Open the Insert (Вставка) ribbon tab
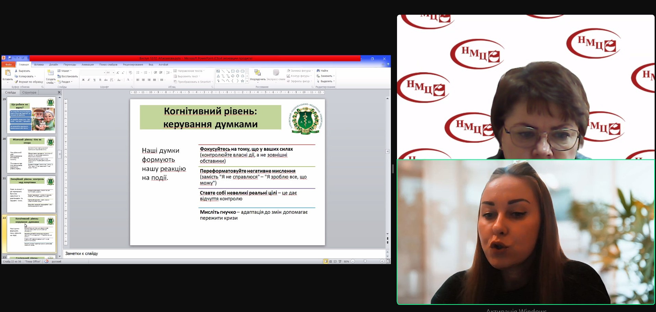Viewport: 656px width, 312px height. (39, 64)
